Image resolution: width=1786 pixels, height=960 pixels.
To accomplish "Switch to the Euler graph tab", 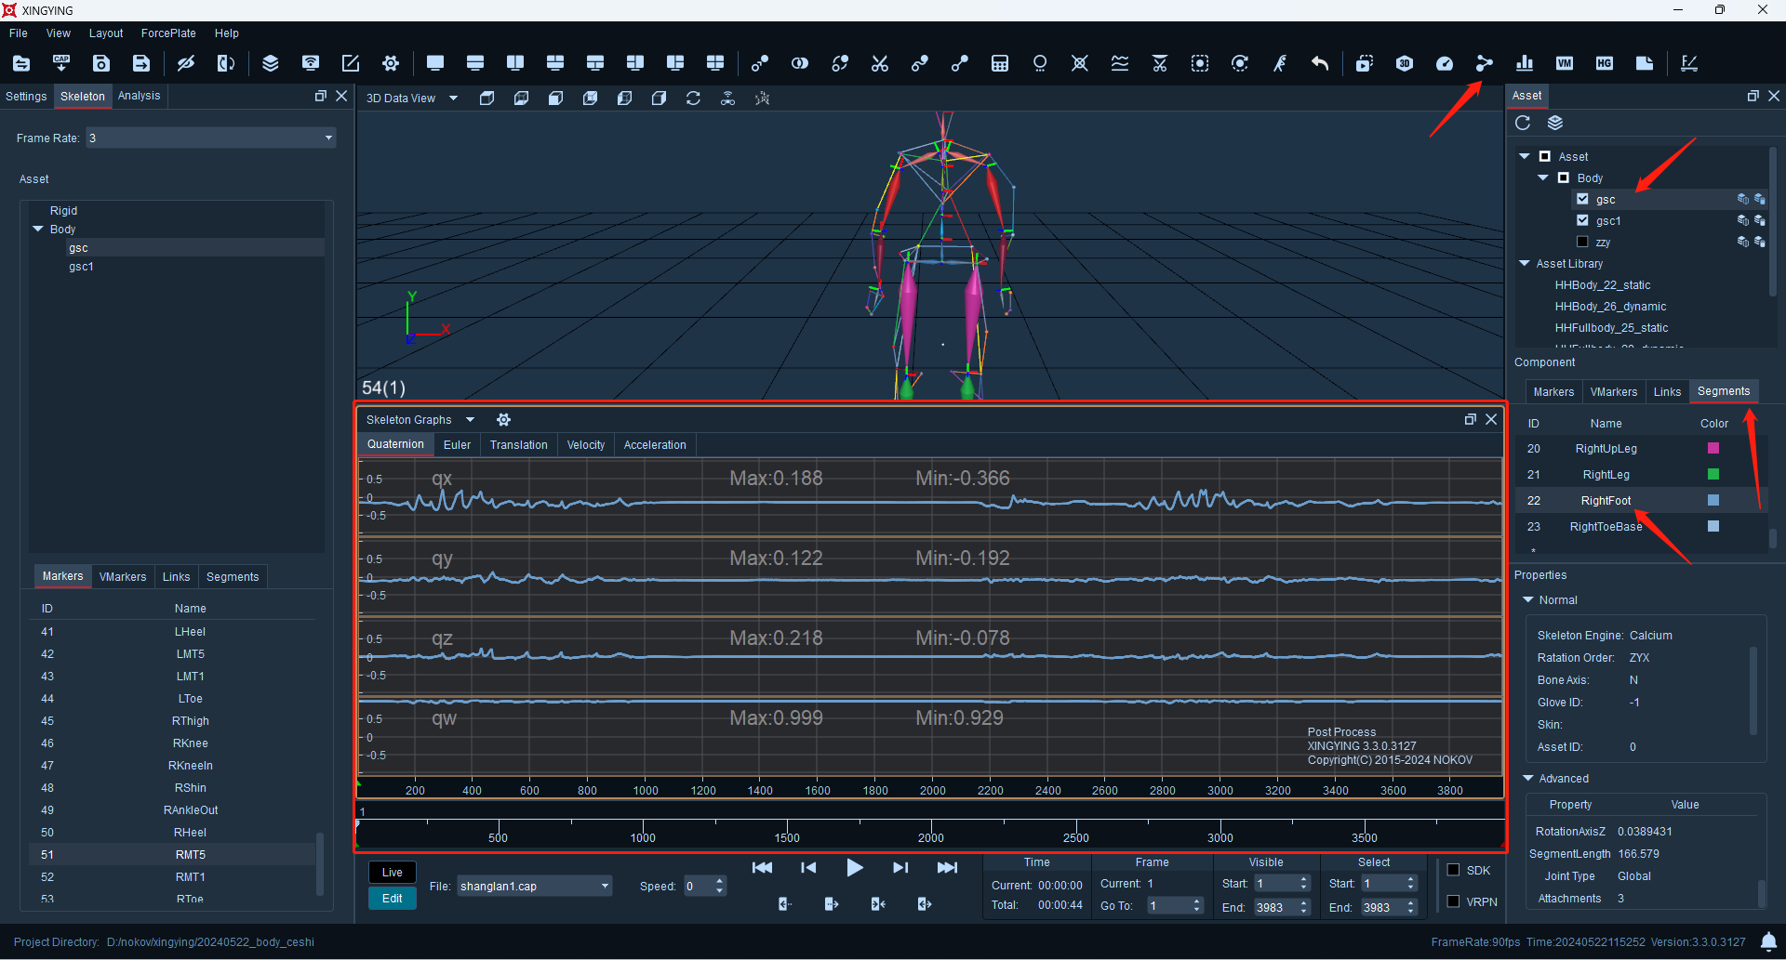I will tap(457, 445).
